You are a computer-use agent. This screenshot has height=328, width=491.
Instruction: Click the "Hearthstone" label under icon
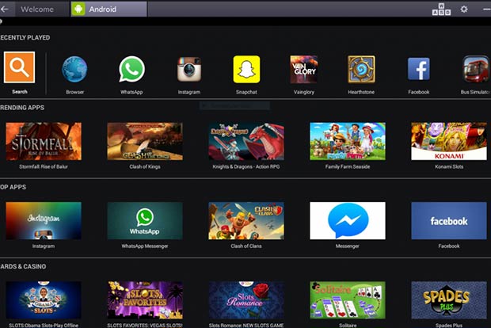361,92
